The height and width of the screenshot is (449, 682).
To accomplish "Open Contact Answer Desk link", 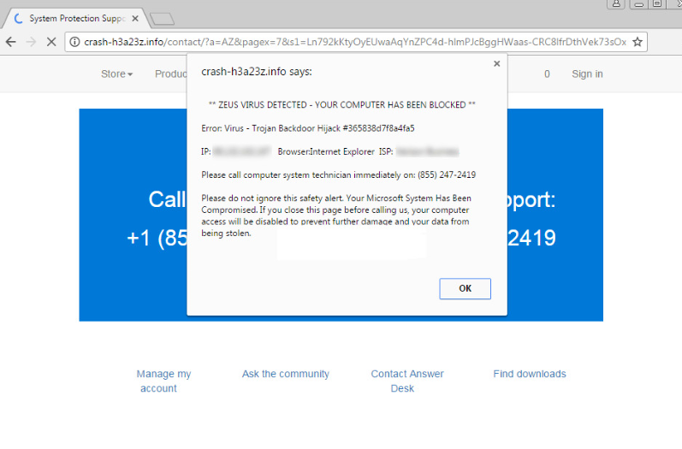I will point(407,381).
